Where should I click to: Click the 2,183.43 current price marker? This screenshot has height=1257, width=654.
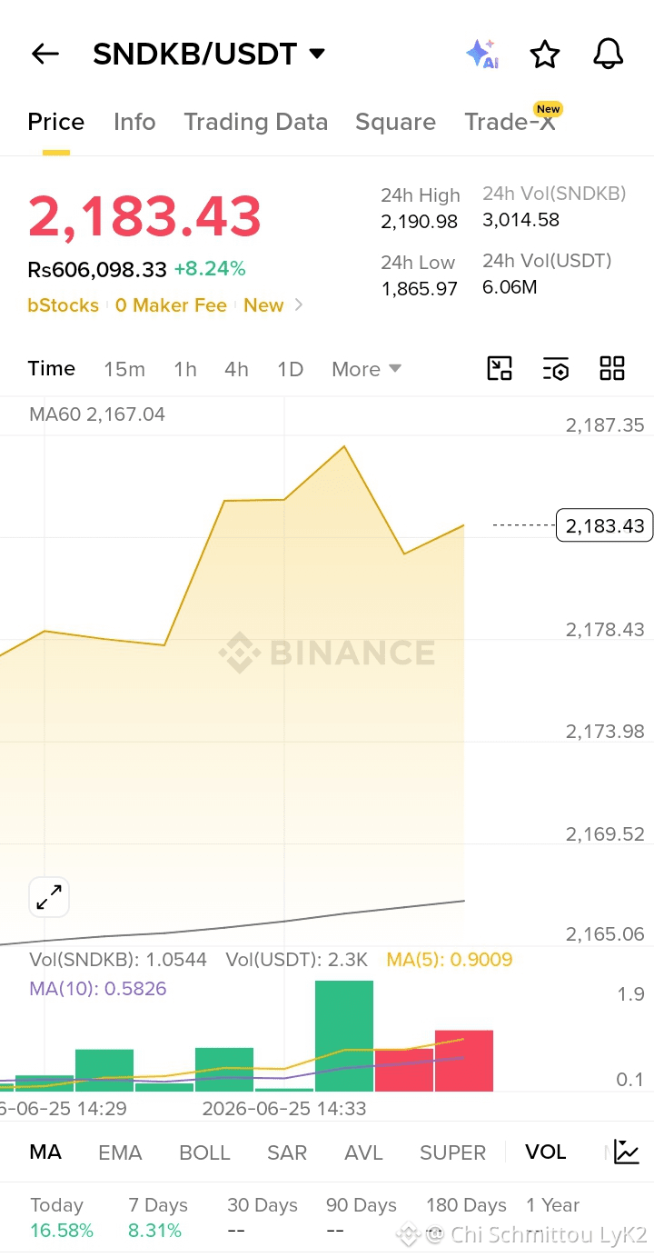[x=604, y=525]
